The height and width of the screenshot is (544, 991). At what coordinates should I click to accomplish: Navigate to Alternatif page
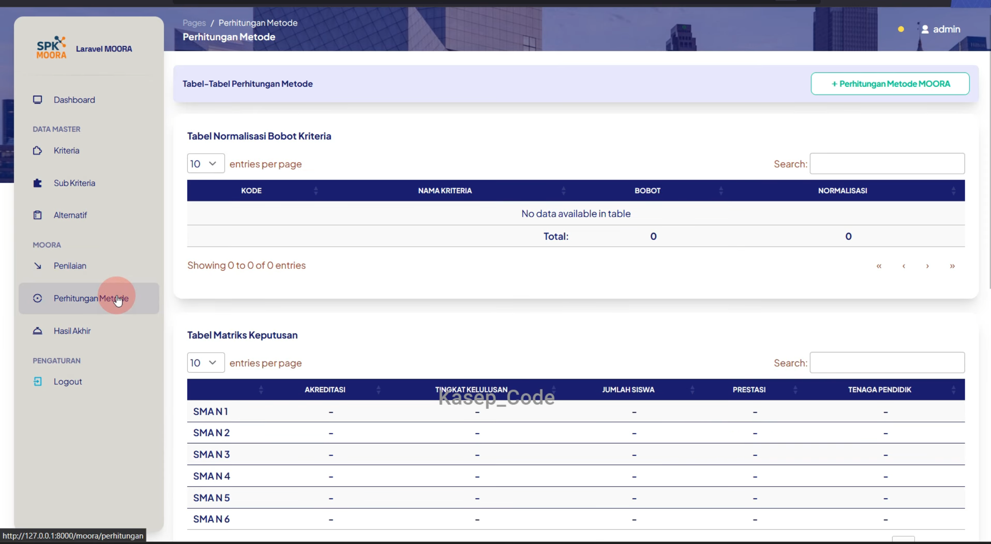coord(70,215)
